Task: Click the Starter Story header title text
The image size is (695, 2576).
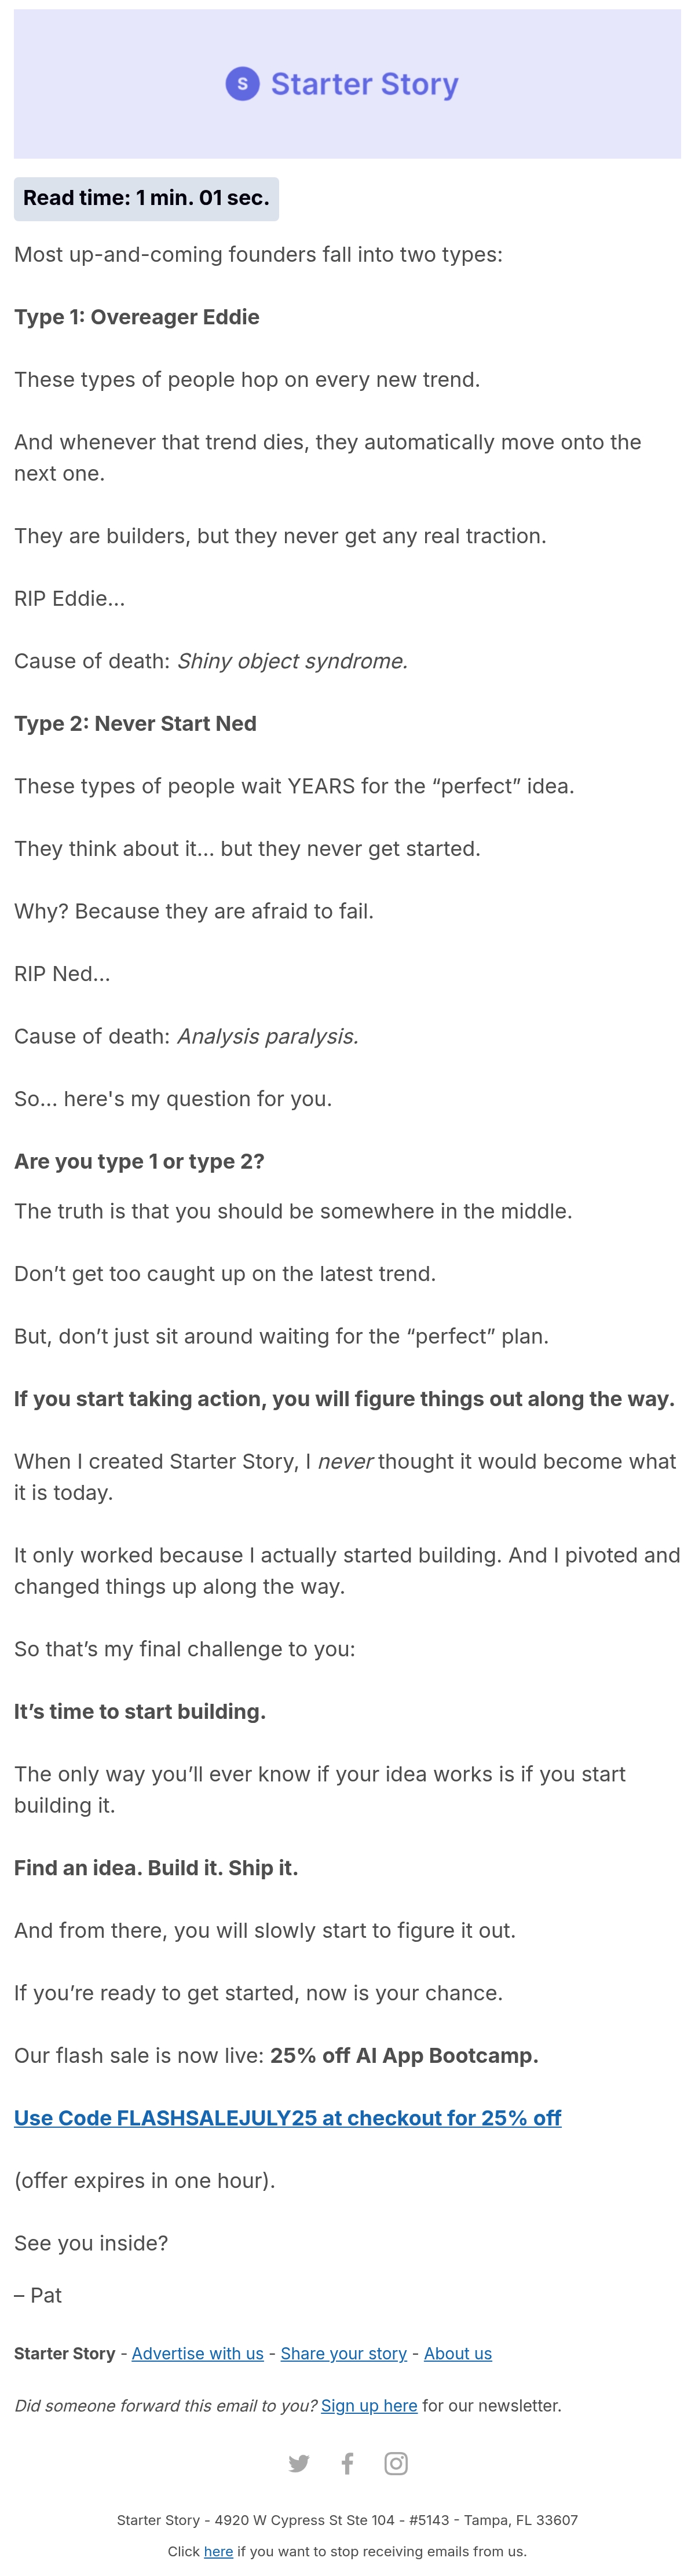Action: pos(365,84)
